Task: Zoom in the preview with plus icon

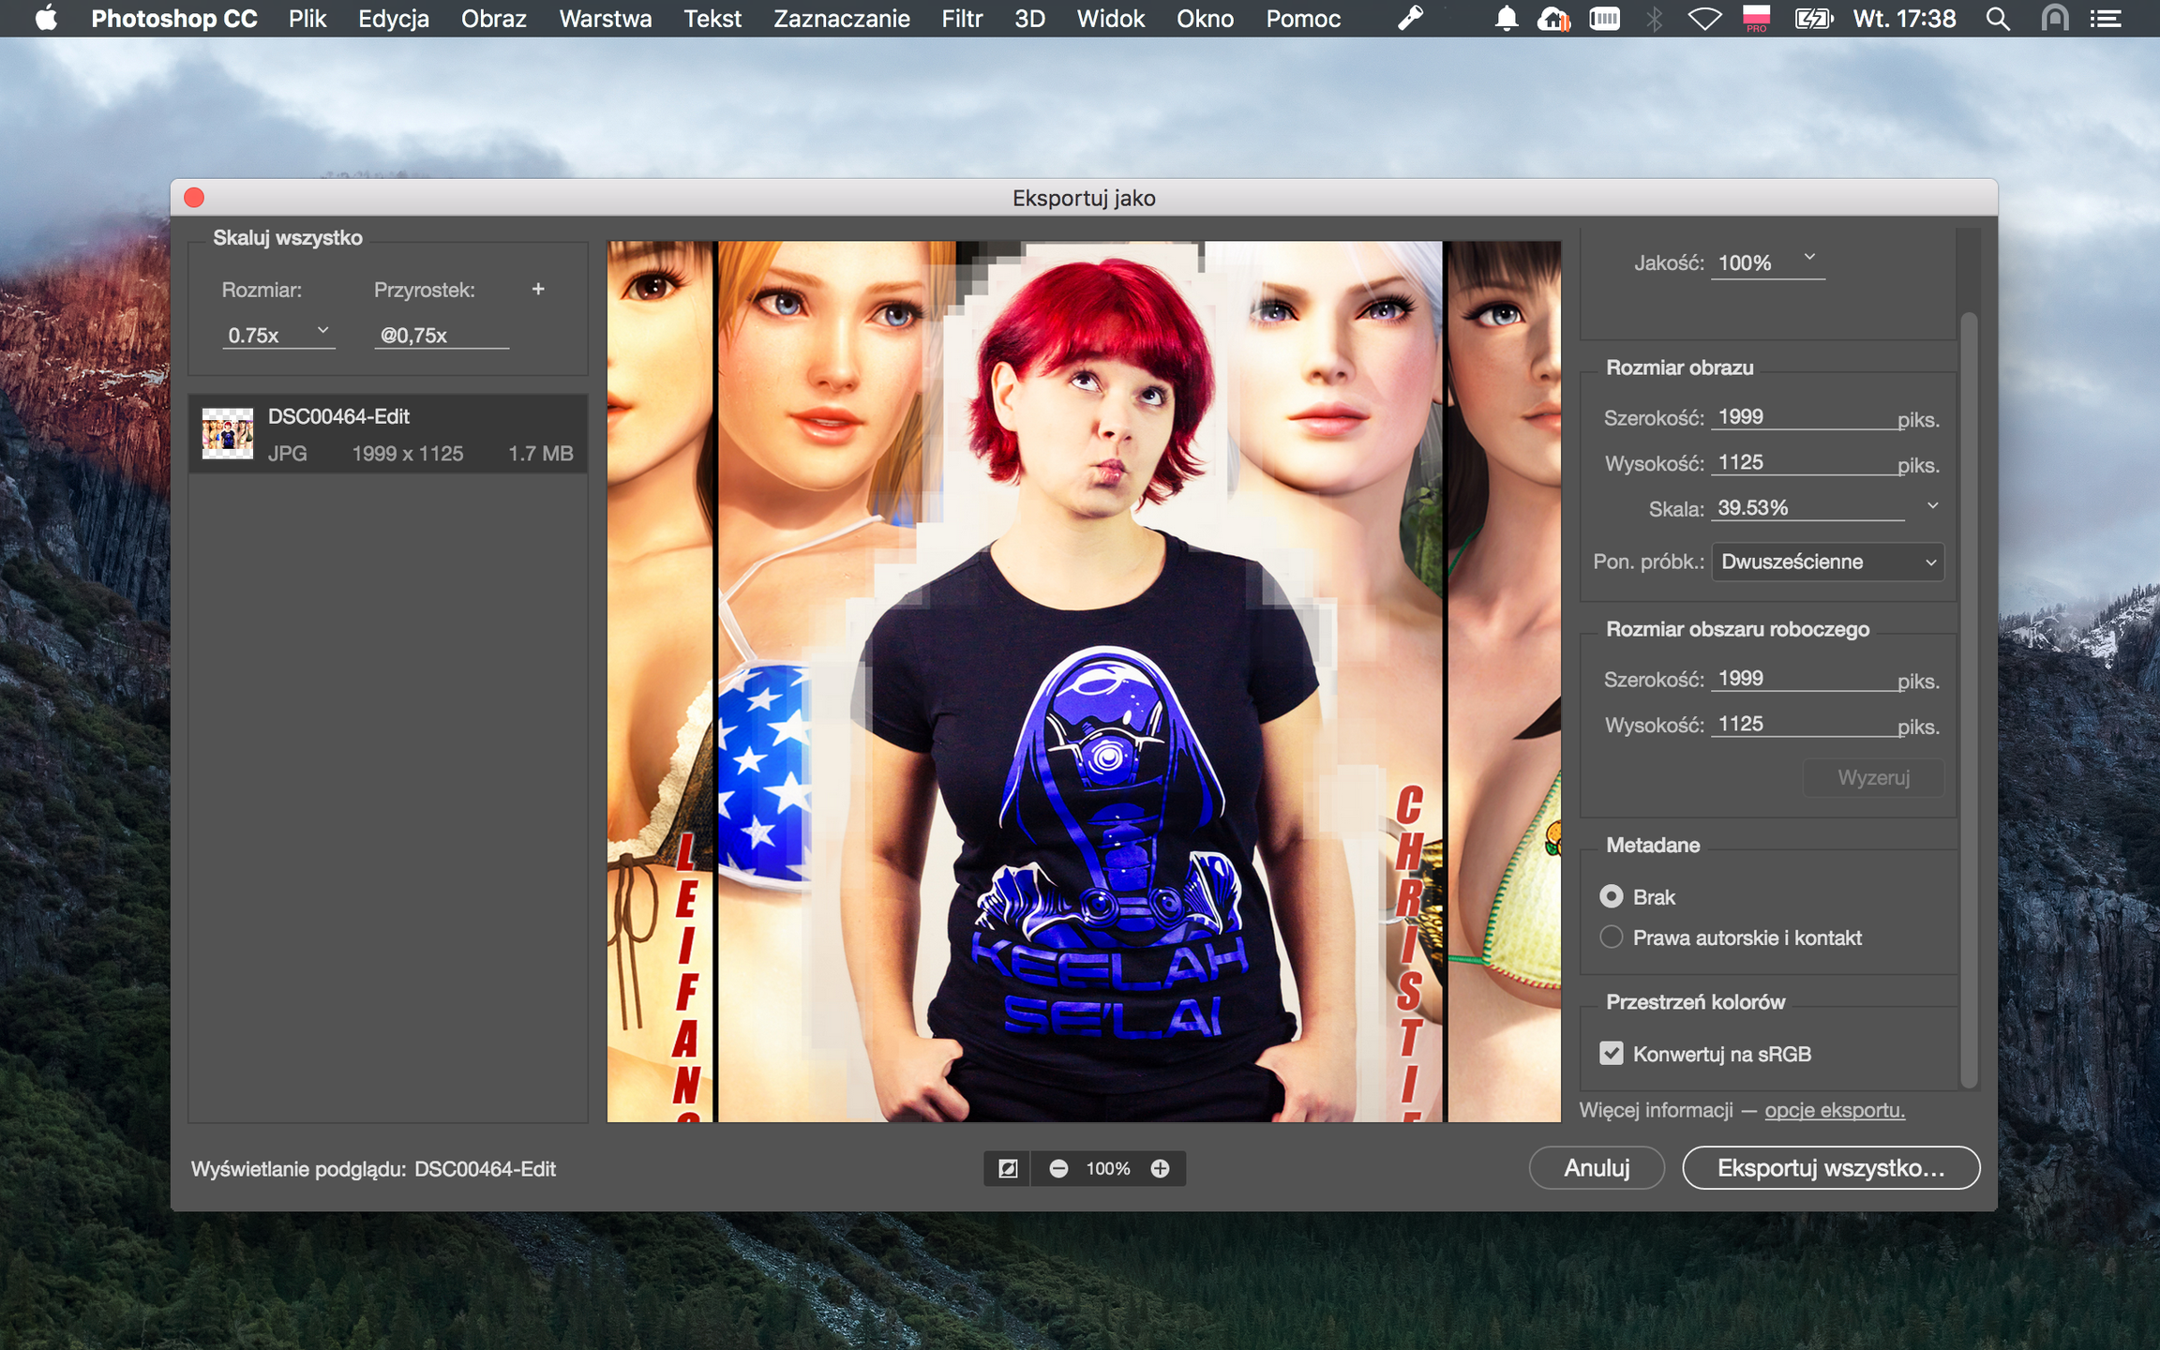Action: 1160,1168
